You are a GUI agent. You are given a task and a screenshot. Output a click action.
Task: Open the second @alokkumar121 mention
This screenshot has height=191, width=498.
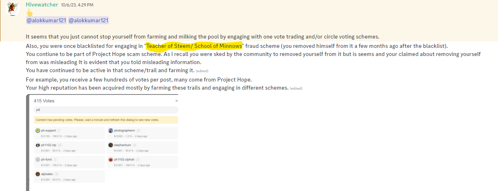(x=88, y=20)
